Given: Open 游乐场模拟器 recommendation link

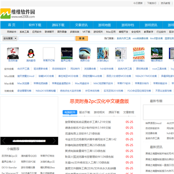Looking at the screenshot, I should tap(28, 167).
